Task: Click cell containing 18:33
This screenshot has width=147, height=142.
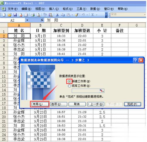Action: coord(61,36)
